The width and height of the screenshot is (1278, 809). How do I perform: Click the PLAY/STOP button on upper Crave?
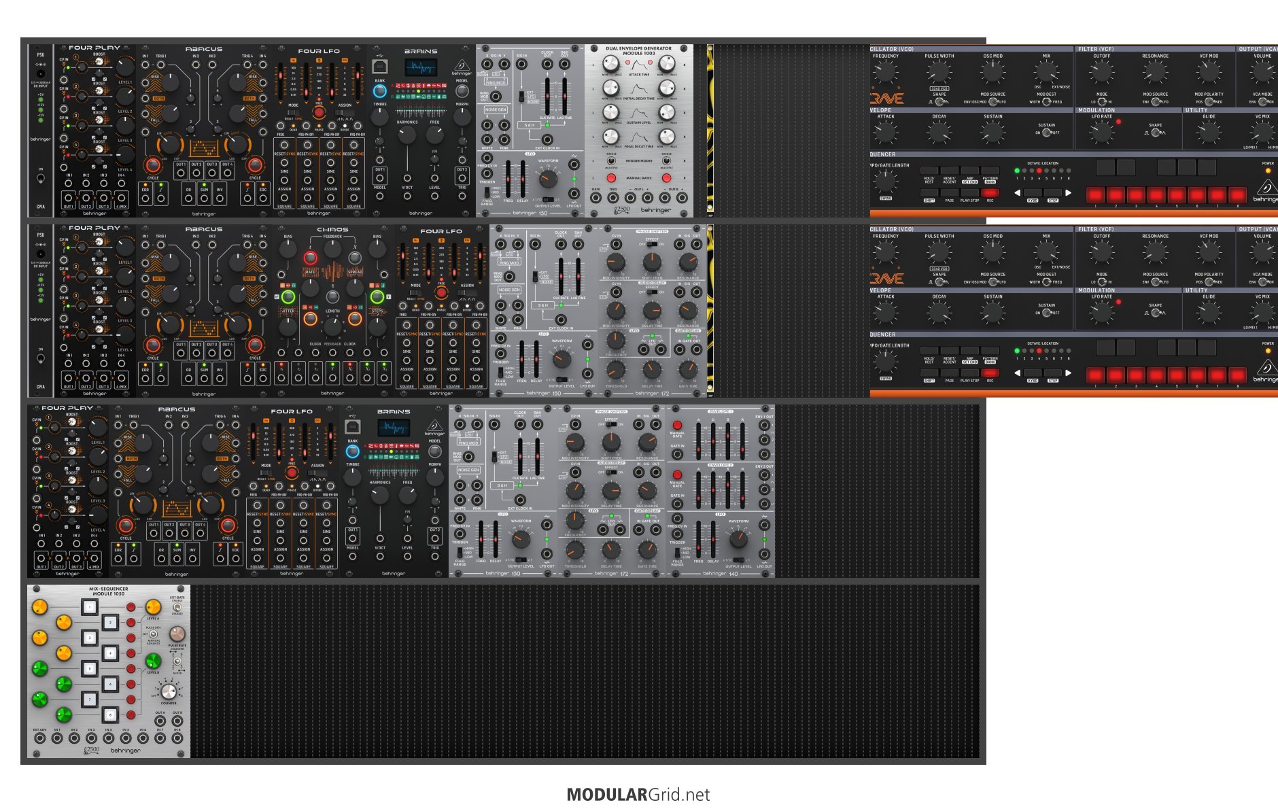[x=969, y=192]
